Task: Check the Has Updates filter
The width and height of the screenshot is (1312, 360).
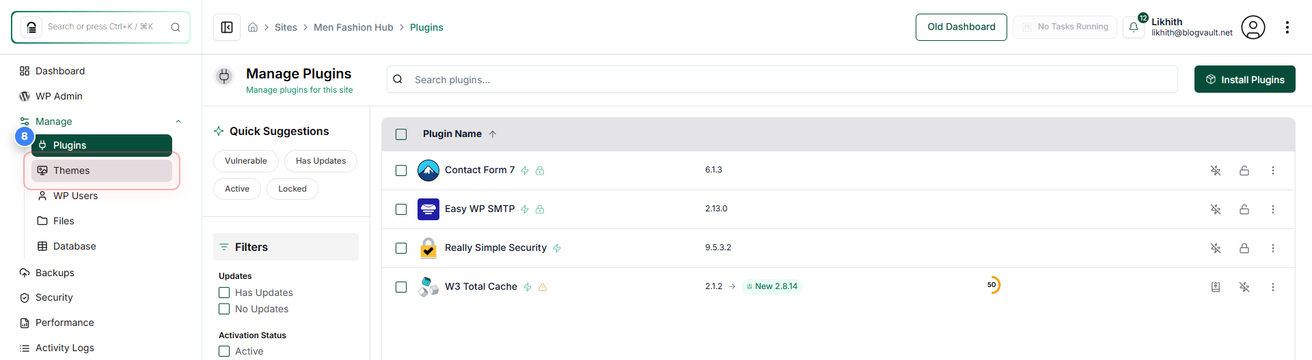Action: [224, 292]
